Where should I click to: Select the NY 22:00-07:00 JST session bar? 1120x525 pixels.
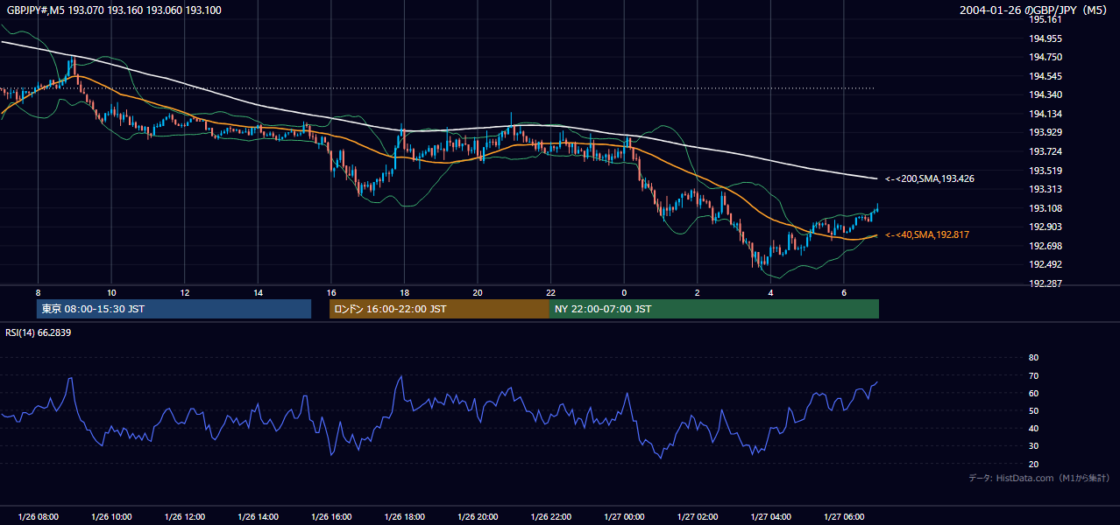(714, 309)
